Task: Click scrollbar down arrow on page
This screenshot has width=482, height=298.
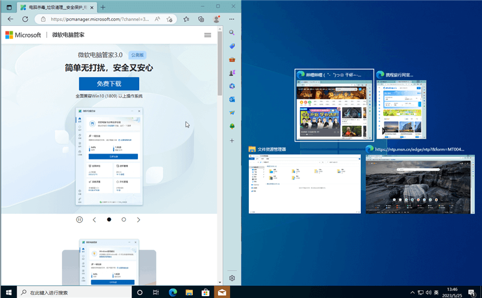Action: [219, 282]
